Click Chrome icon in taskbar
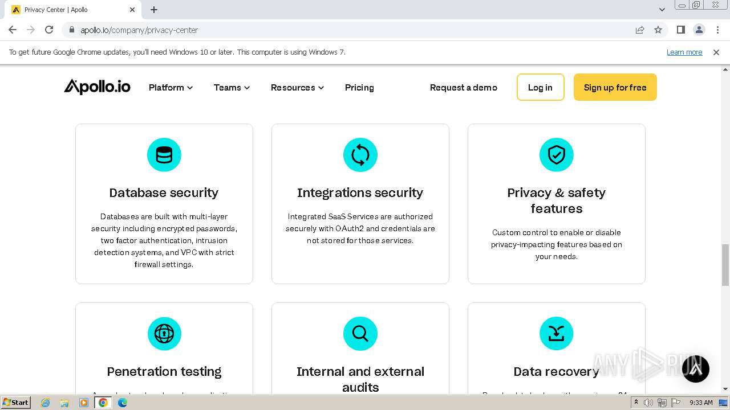 (103, 403)
